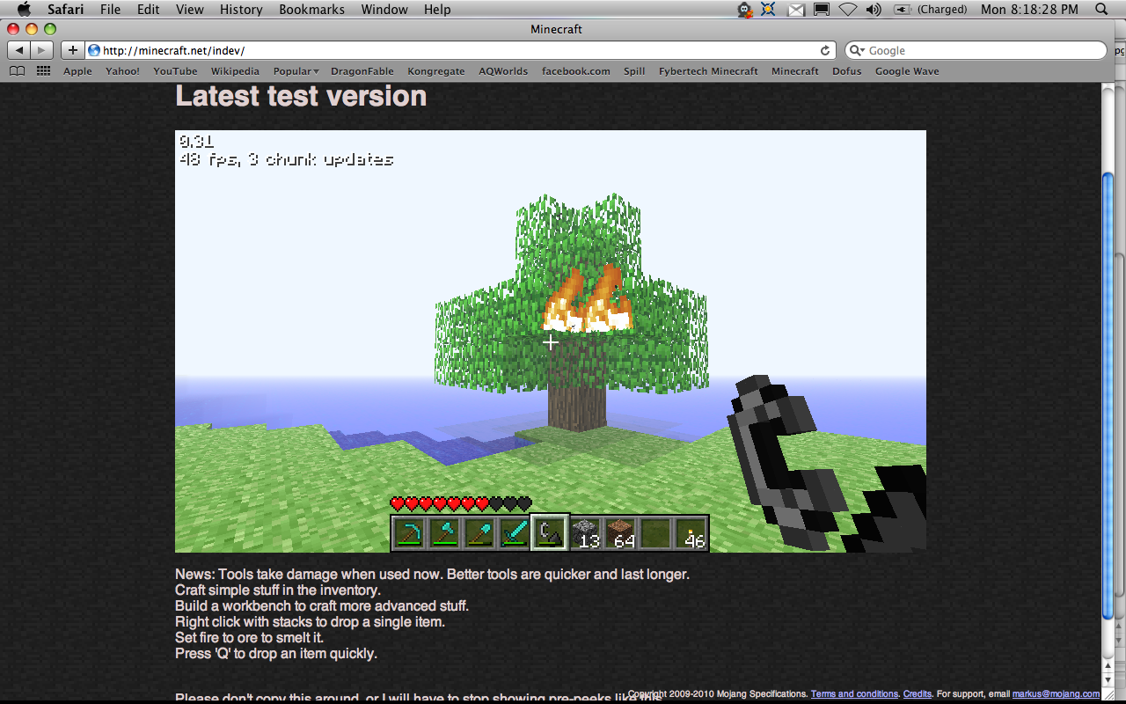The image size is (1126, 704).
Task: Click the page's vertical scrollbar thumb
Action: pyautogui.click(x=1108, y=397)
